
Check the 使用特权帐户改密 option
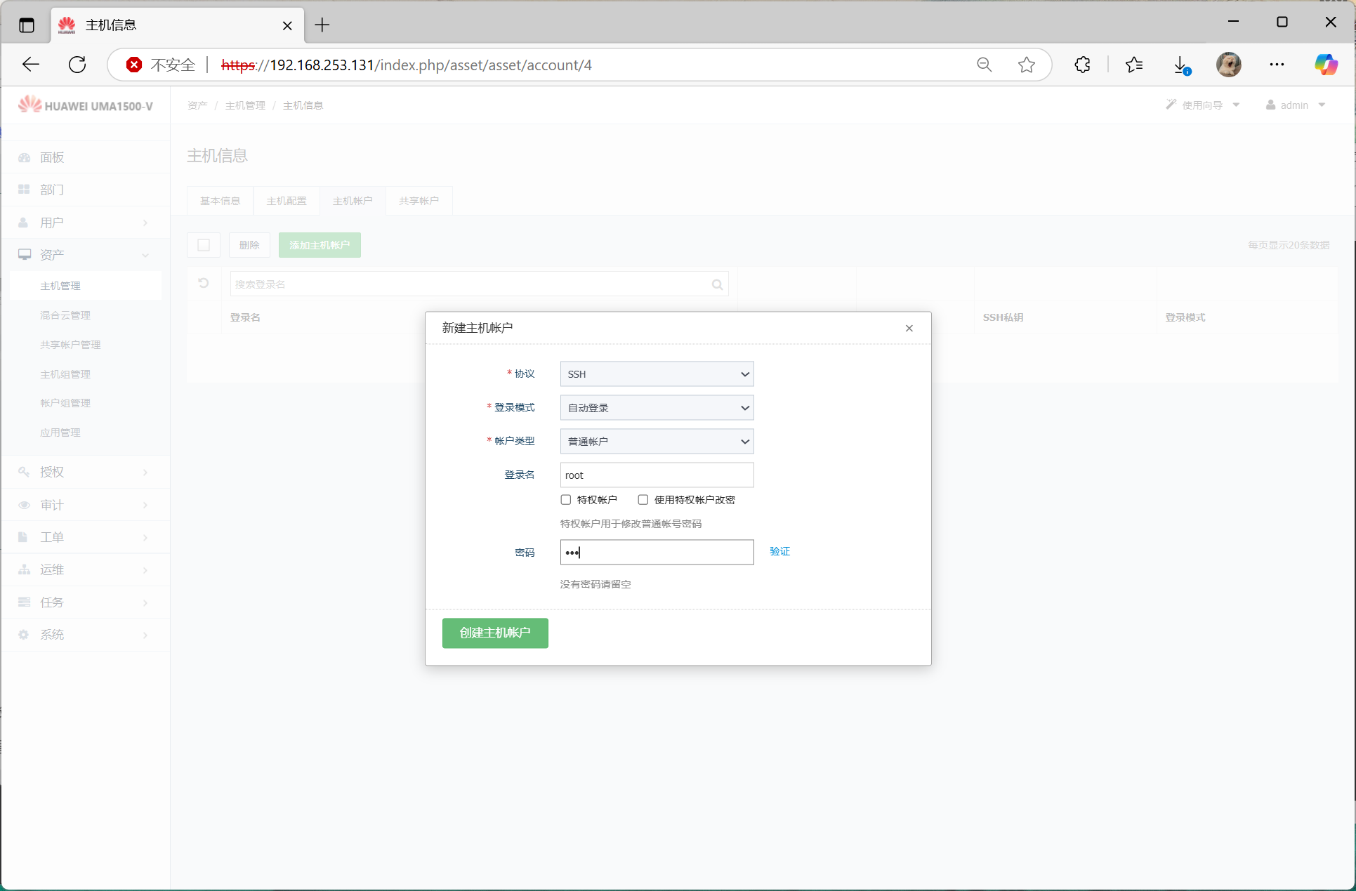coord(643,500)
